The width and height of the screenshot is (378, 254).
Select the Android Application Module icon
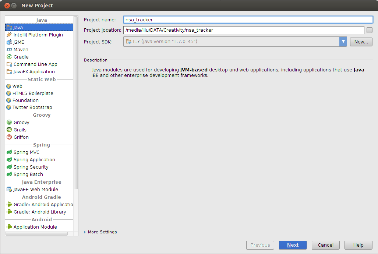(9, 227)
